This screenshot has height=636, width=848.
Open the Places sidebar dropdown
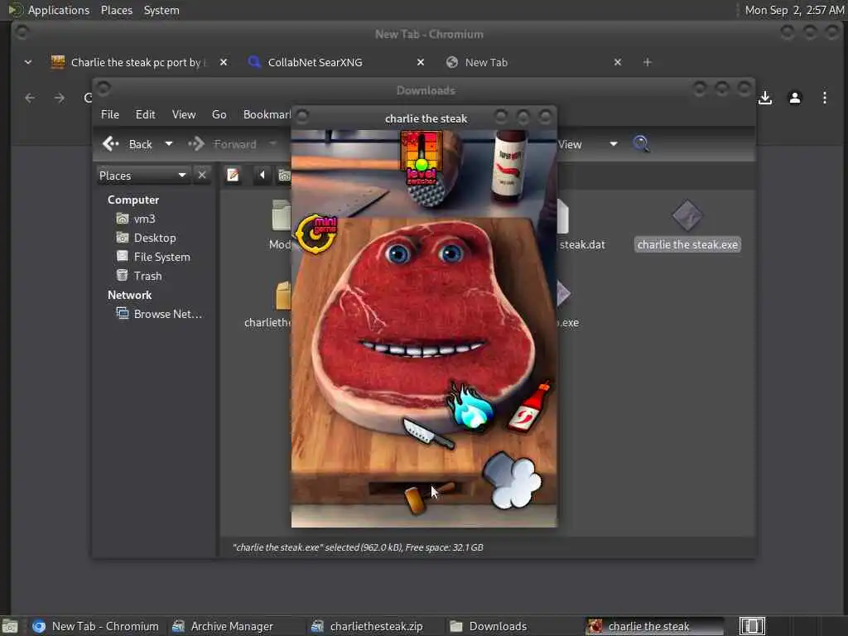coord(142,176)
